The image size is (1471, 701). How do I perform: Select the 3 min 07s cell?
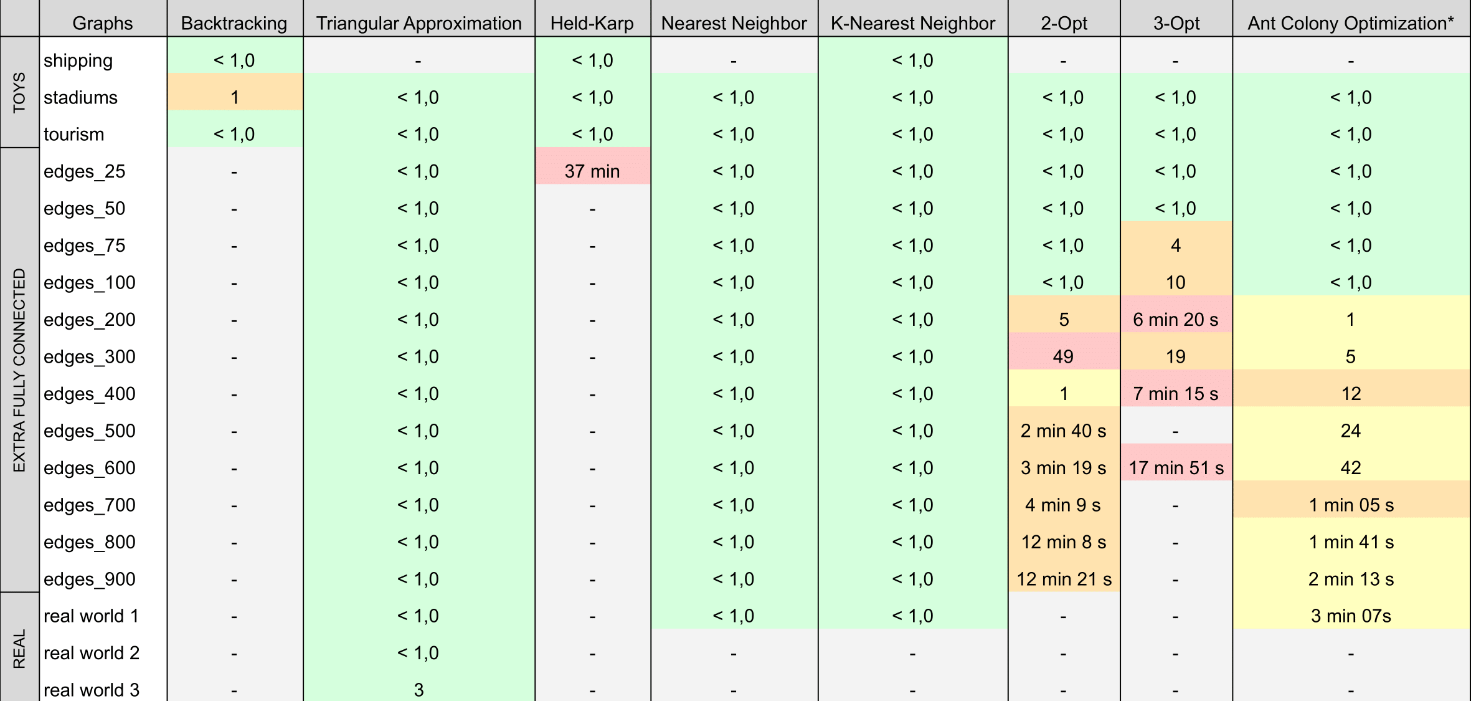click(x=1350, y=616)
